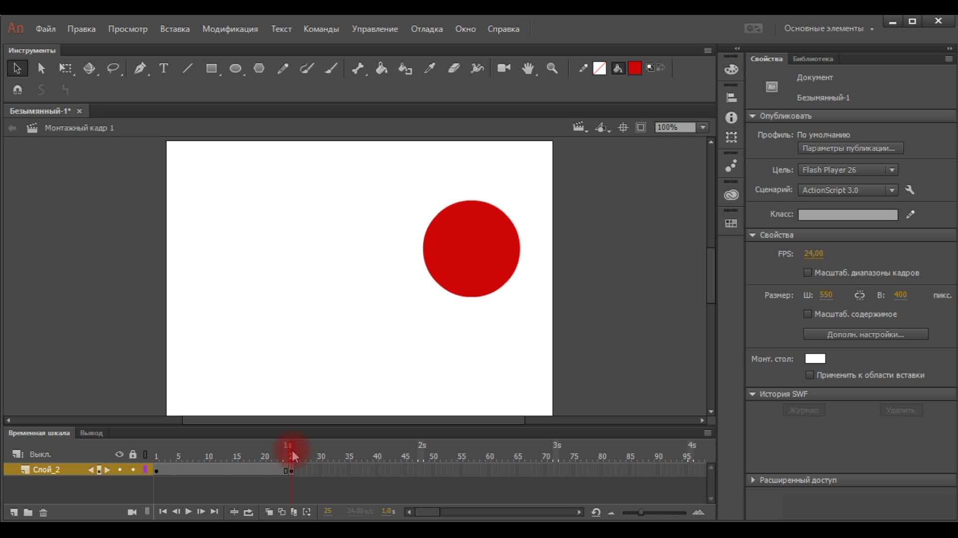Screen dimensions: 958x538
Task: Click the Snap to Objects magnet icon
Action: [17, 90]
